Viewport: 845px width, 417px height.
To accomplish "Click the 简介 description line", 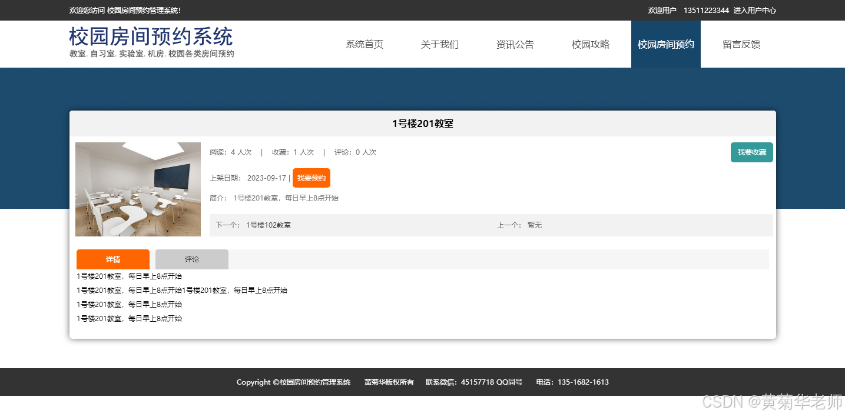I will (274, 198).
